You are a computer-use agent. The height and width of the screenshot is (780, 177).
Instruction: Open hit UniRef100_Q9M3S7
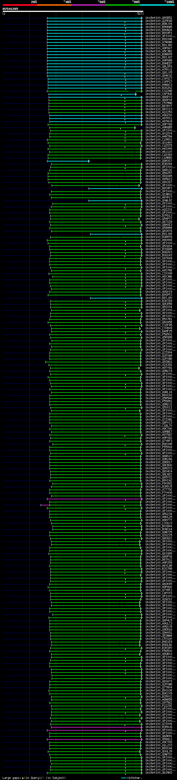click(159, 161)
